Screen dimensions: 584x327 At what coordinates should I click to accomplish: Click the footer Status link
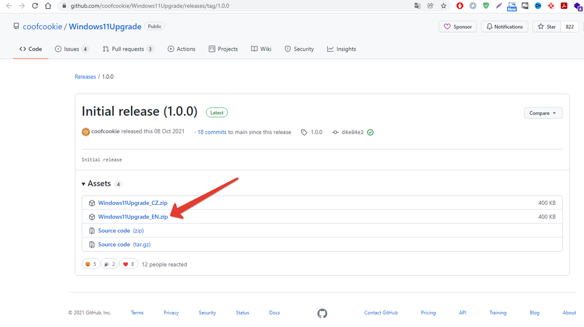pyautogui.click(x=242, y=313)
